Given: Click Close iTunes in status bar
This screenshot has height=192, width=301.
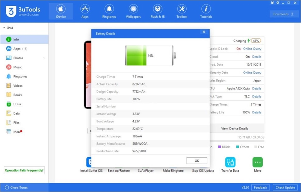Looking at the screenshot, I should [x=16, y=187].
